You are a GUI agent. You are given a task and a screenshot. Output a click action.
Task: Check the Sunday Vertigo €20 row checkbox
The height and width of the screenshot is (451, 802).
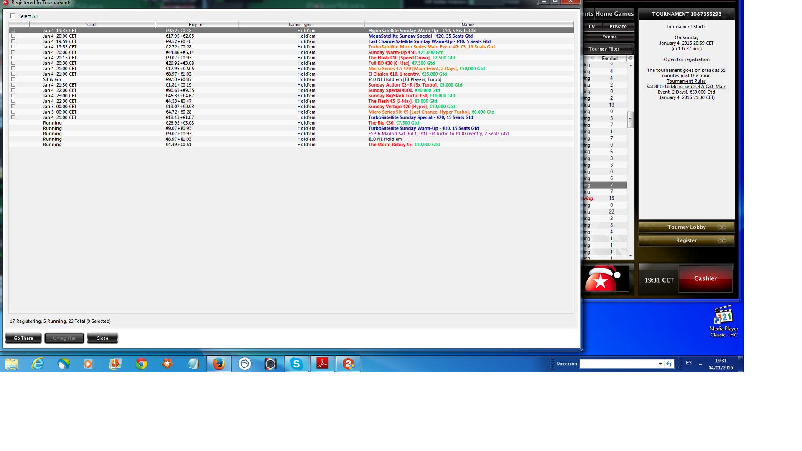click(x=13, y=107)
